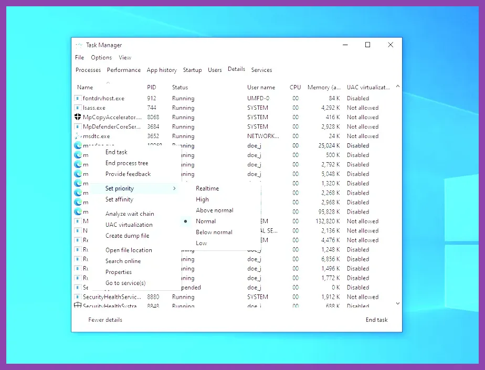The image size is (485, 370).
Task: Click the 132,820 K memory value
Action: pos(328,221)
